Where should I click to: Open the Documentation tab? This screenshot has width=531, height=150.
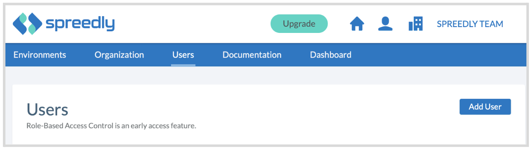click(x=252, y=55)
